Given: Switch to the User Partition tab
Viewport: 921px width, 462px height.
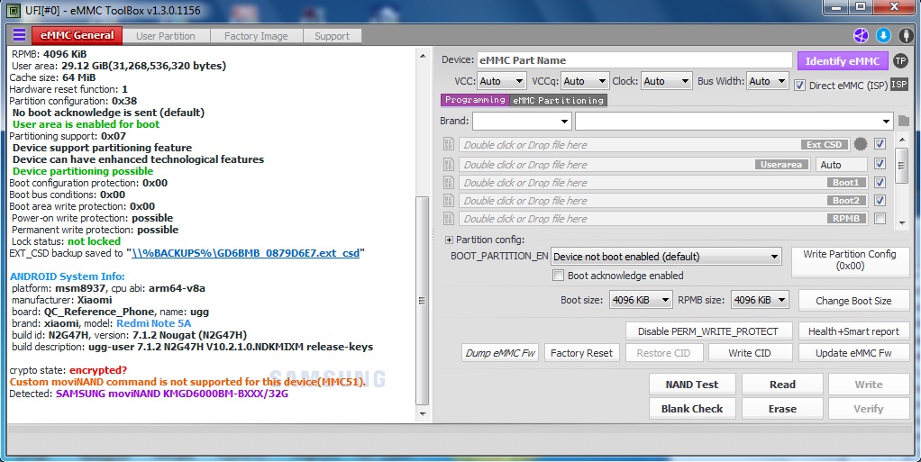Looking at the screenshot, I should tap(166, 36).
